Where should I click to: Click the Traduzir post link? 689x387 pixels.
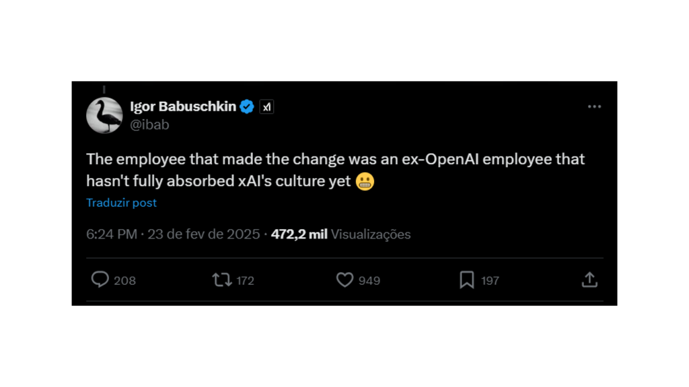click(x=121, y=203)
